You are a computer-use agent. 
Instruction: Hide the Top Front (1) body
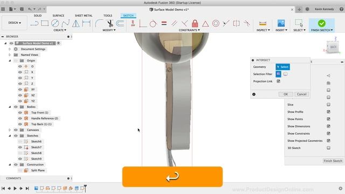point(20,113)
